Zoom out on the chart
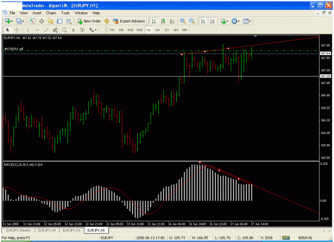This screenshot has width=334, height=242. tap(192, 21)
